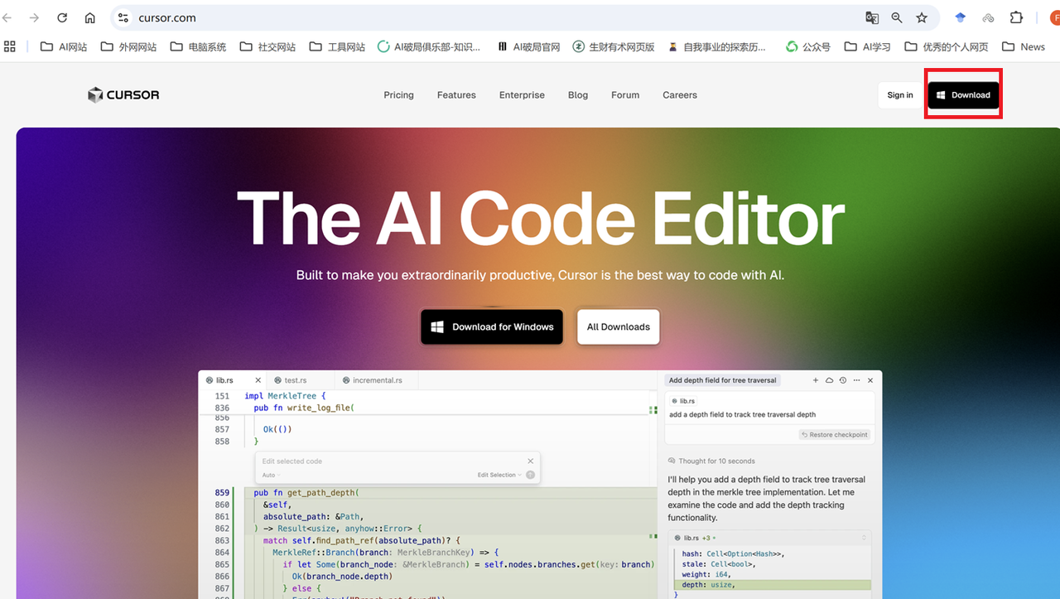Open the chat panel more options

click(856, 380)
